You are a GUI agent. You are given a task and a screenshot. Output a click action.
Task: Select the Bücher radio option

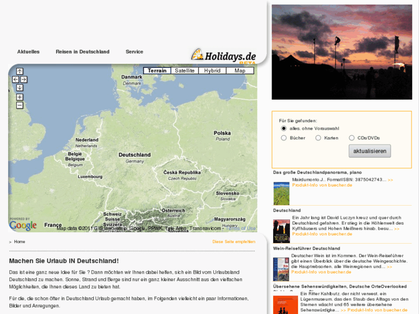pos(284,138)
